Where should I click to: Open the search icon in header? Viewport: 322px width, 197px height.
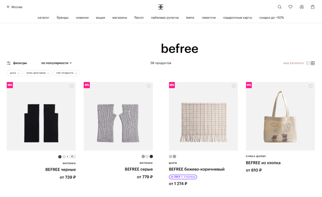click(279, 7)
